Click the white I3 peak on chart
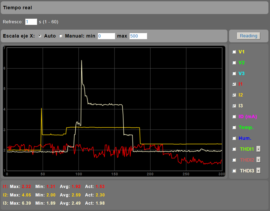This screenshot has height=211, width=270. click(x=82, y=61)
